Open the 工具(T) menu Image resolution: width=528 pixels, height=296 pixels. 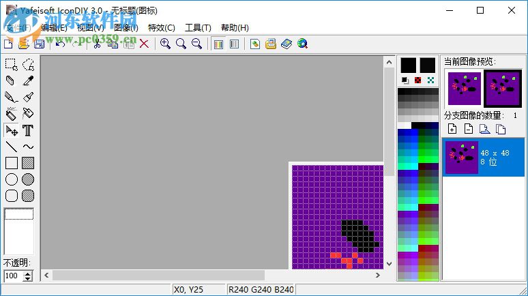198,27
